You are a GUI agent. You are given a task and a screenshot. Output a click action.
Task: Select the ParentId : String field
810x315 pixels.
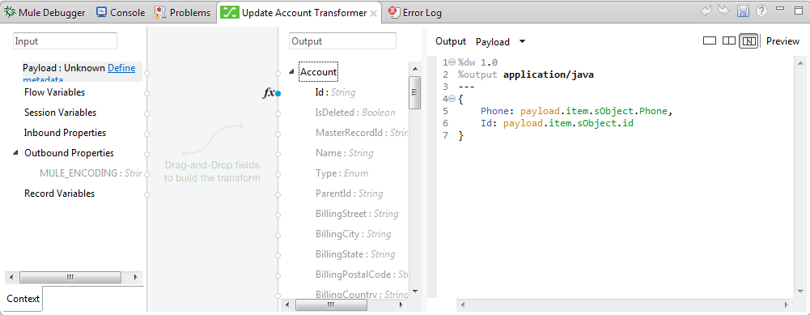coord(350,194)
